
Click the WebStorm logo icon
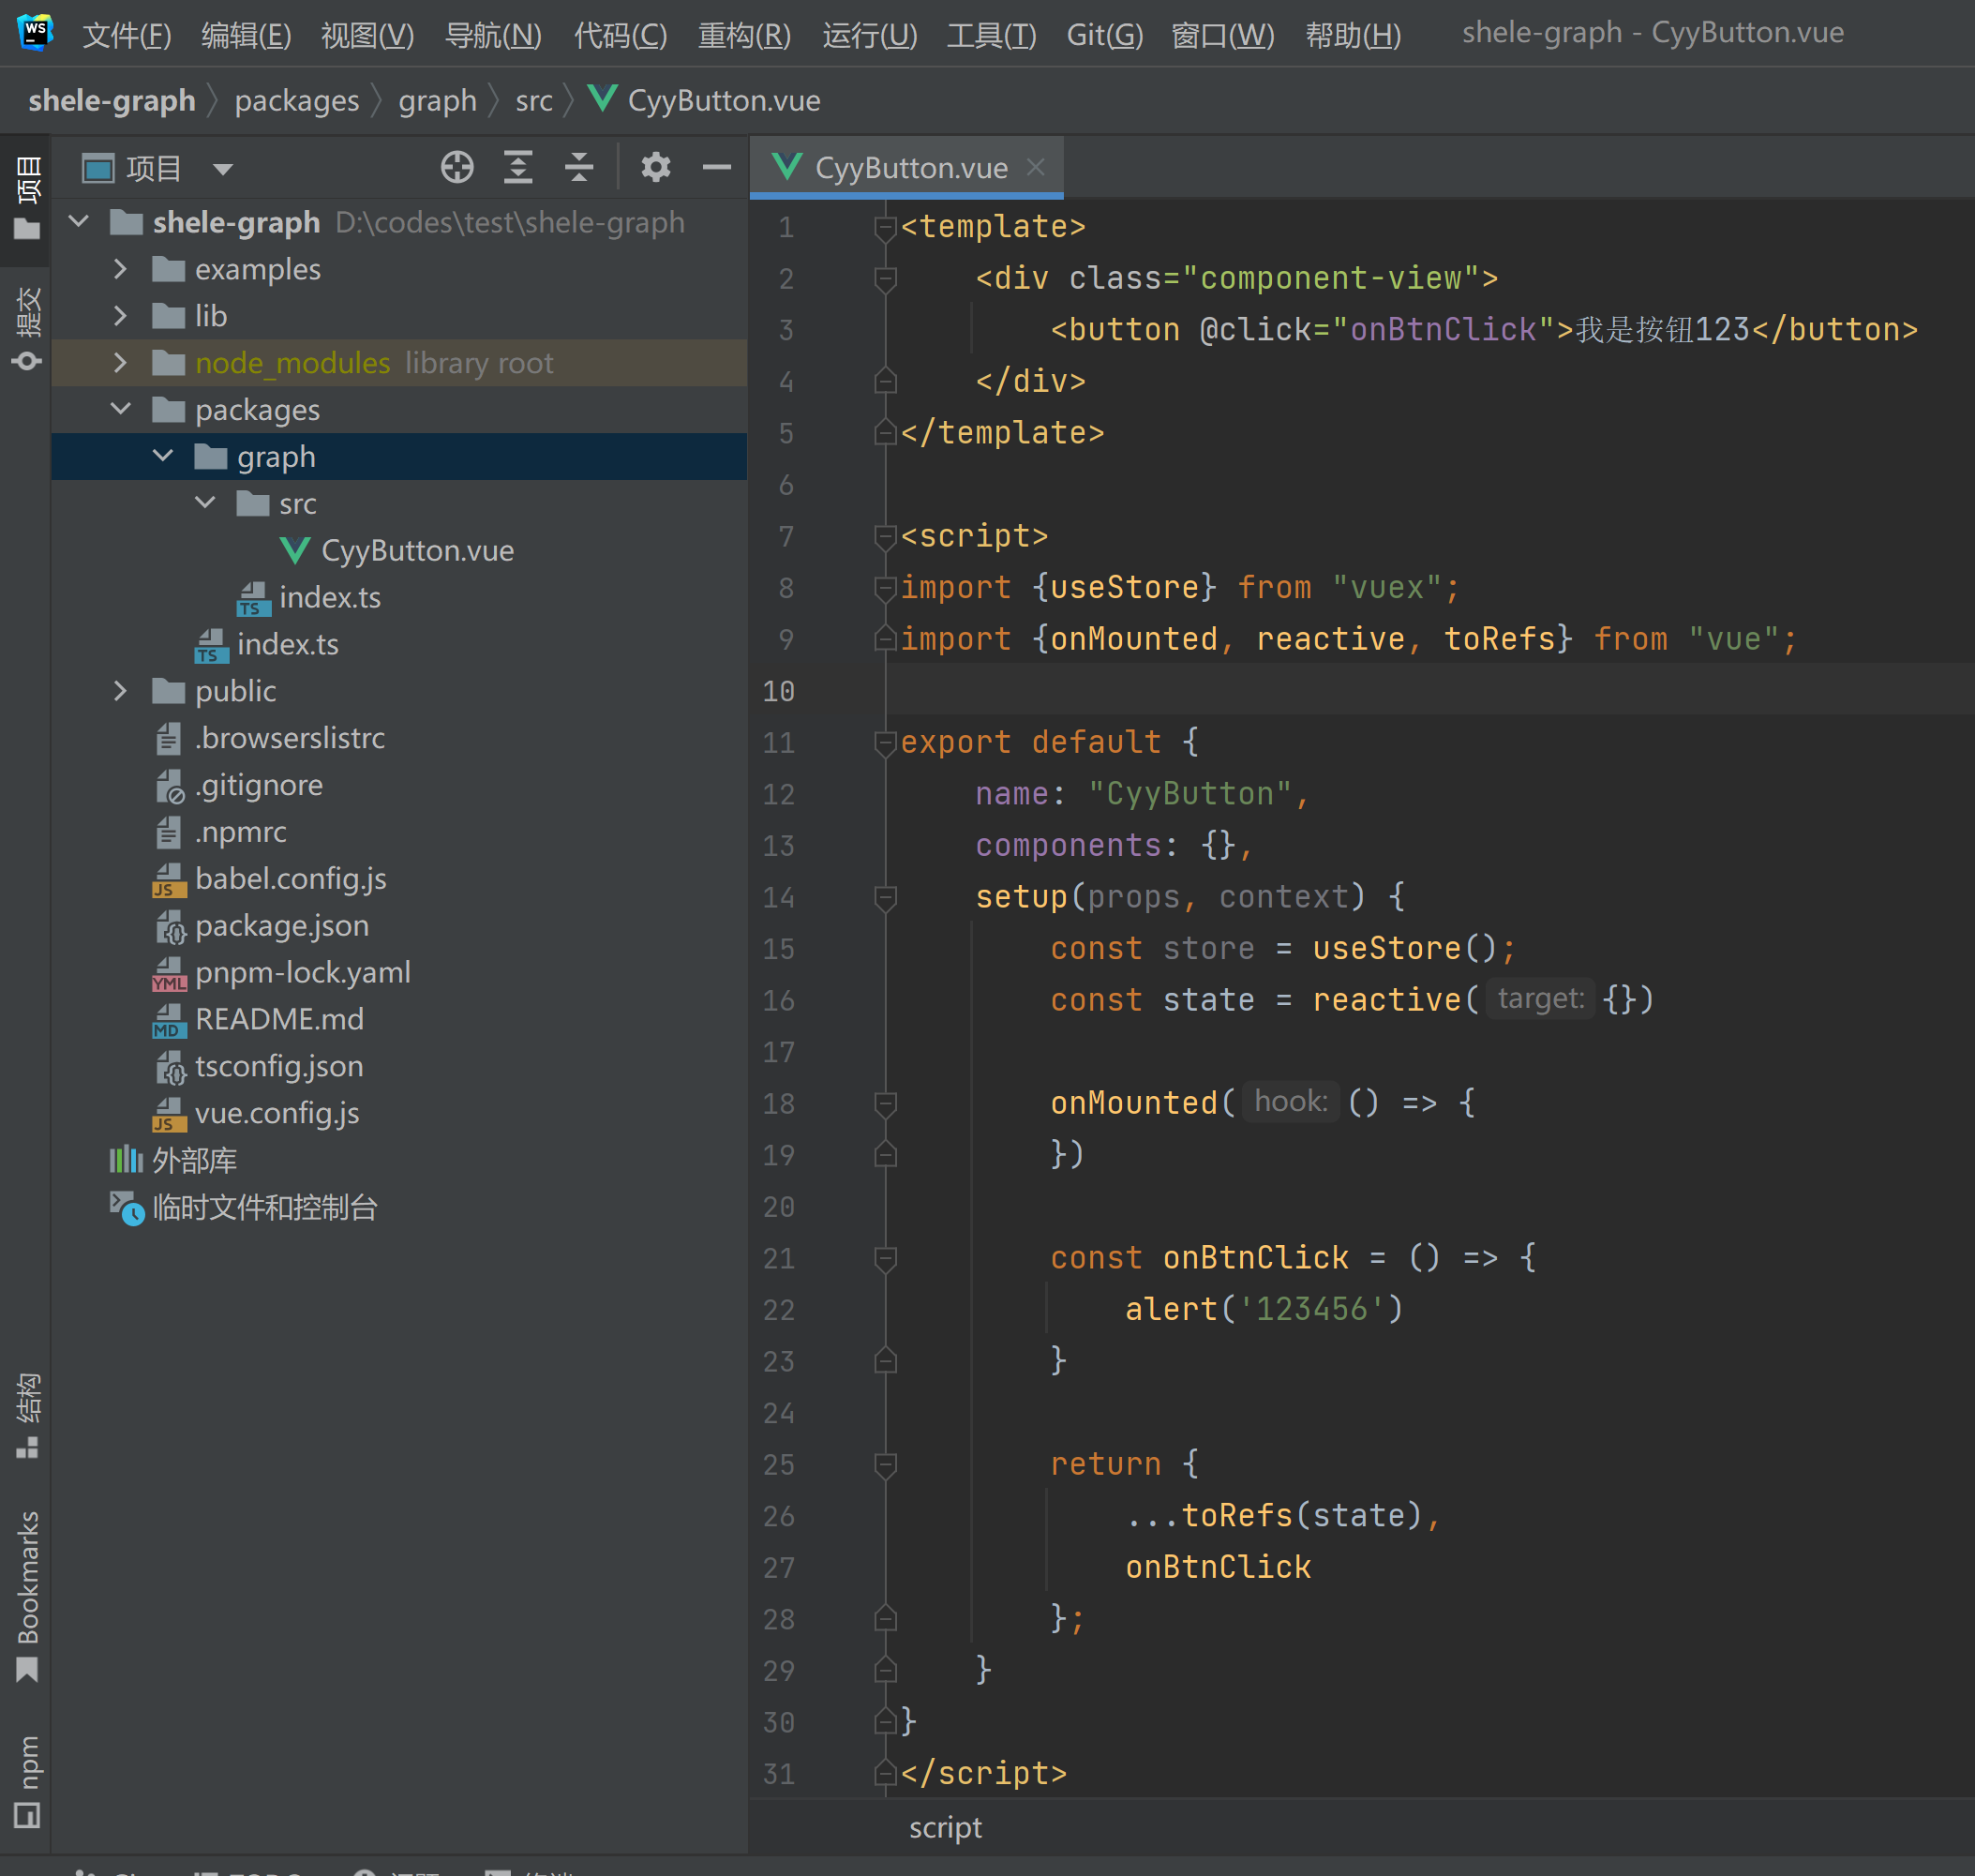[35, 32]
